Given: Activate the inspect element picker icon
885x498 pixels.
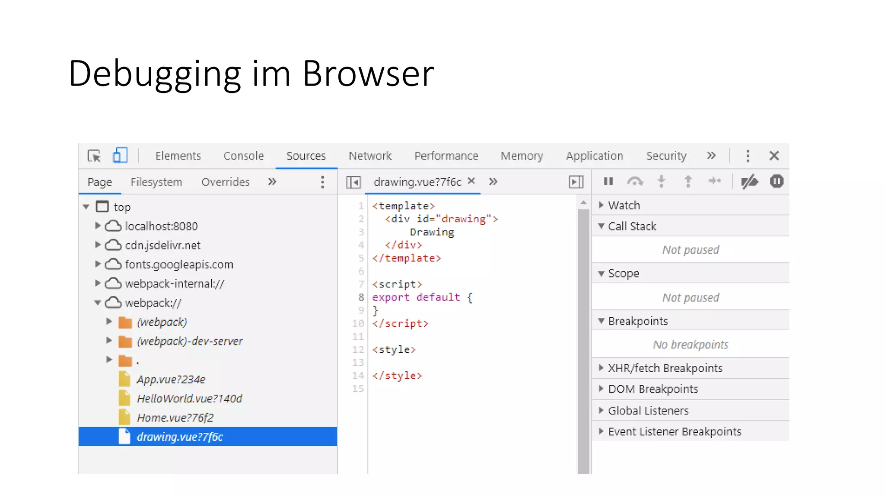Looking at the screenshot, I should pos(94,156).
